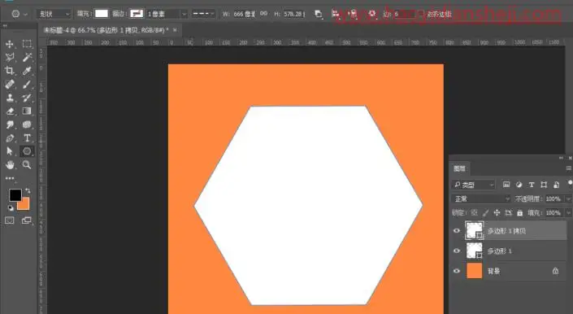Select the Rectangular Marquee tool
573x314 pixels.
pos(27,44)
